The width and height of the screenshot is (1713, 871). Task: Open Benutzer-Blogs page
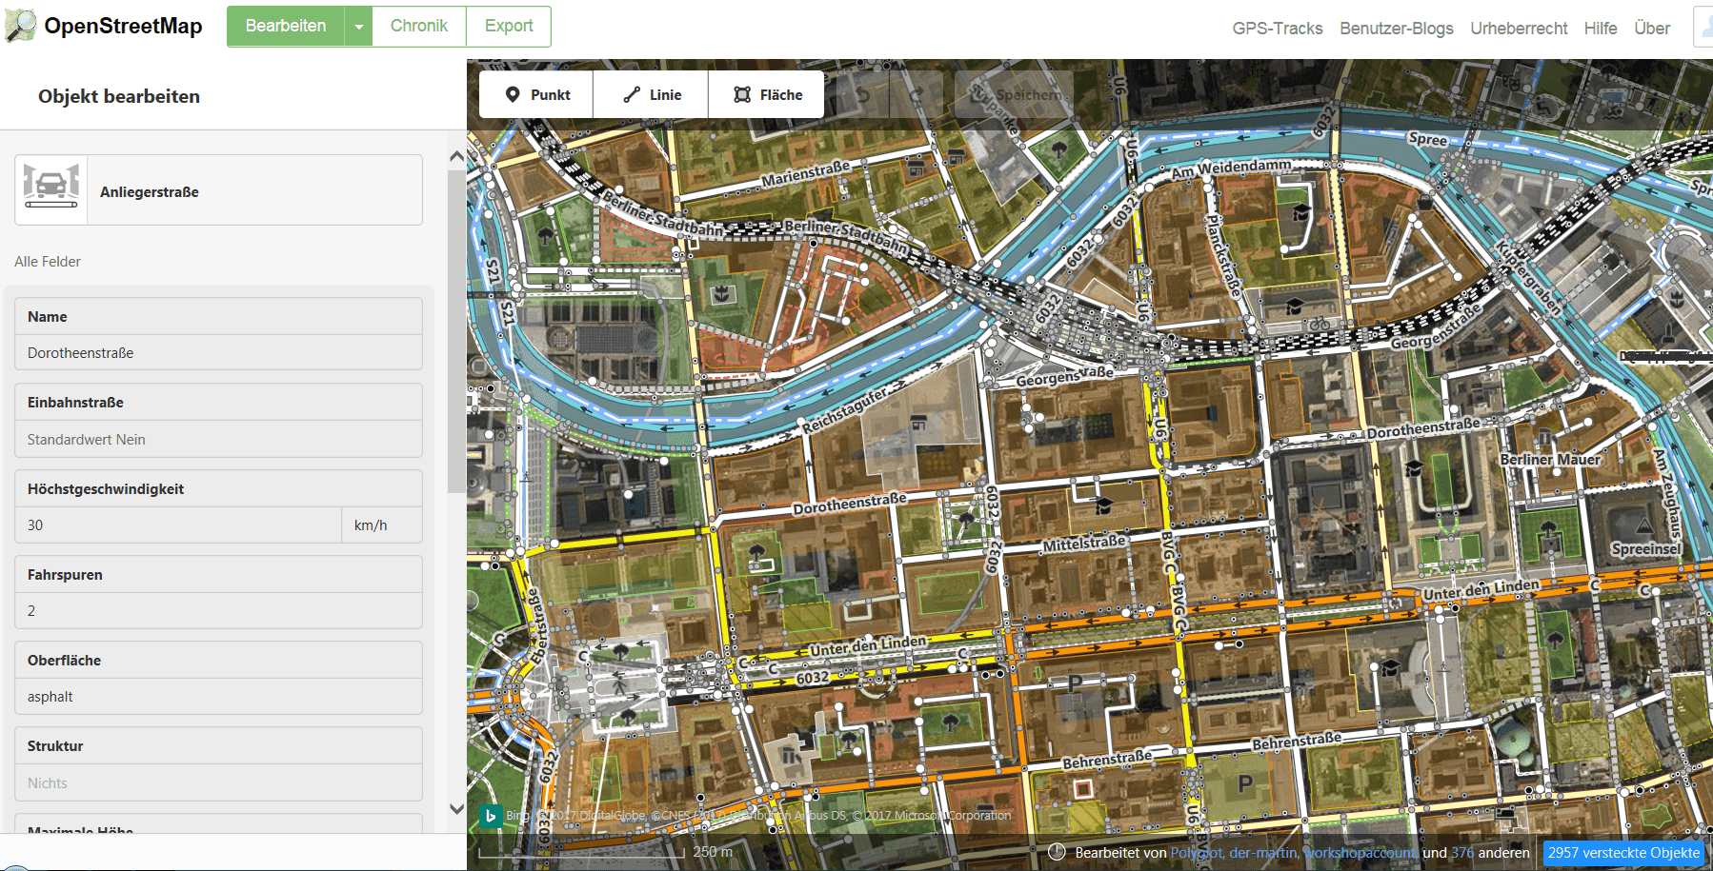coord(1396,29)
